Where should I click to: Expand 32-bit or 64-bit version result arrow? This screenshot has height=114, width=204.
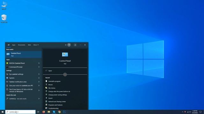point(39,90)
